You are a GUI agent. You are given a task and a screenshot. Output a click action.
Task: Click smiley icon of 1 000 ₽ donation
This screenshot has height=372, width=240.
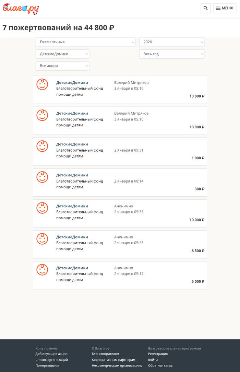pyautogui.click(x=43, y=146)
